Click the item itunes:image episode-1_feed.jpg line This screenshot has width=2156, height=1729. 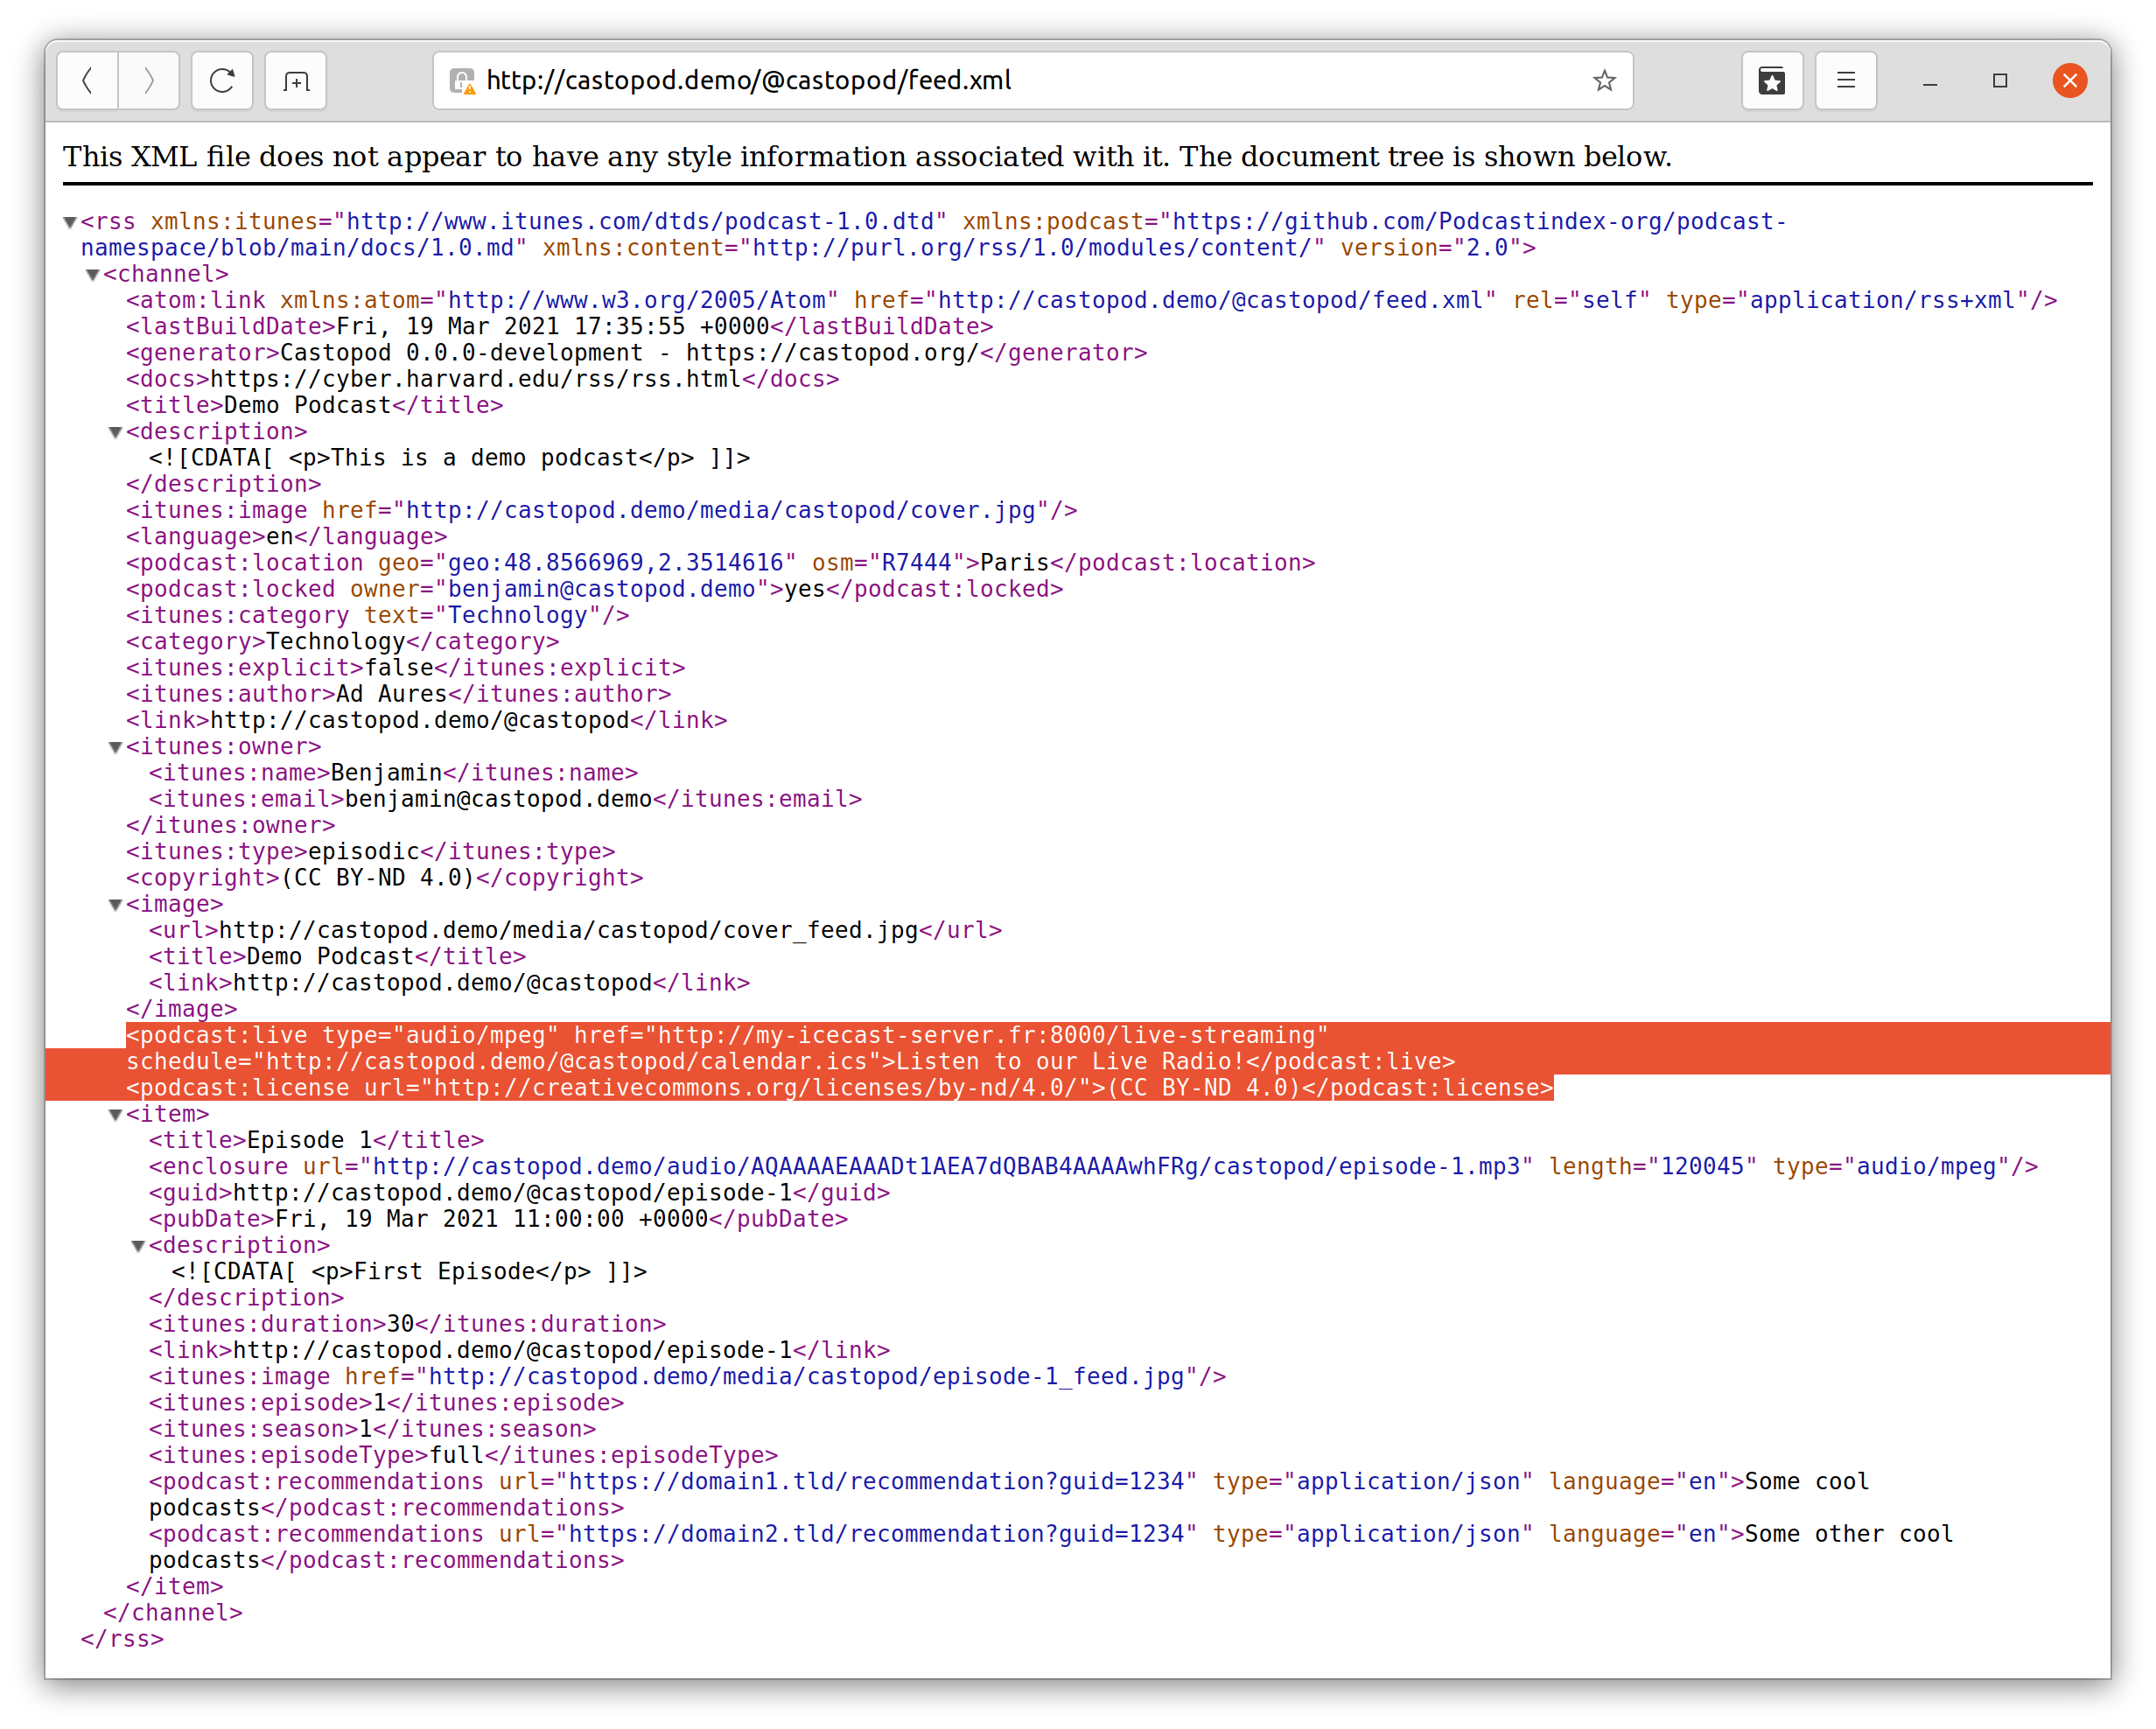pyautogui.click(x=687, y=1377)
